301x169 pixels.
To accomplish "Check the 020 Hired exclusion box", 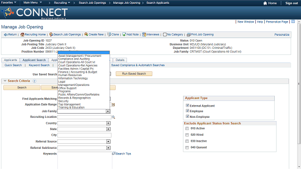I will click(x=187, y=135).
